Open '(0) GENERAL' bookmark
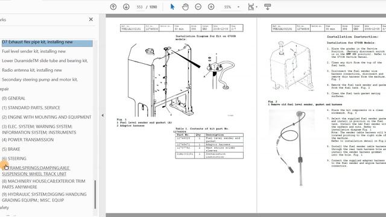 (x=13, y=98)
